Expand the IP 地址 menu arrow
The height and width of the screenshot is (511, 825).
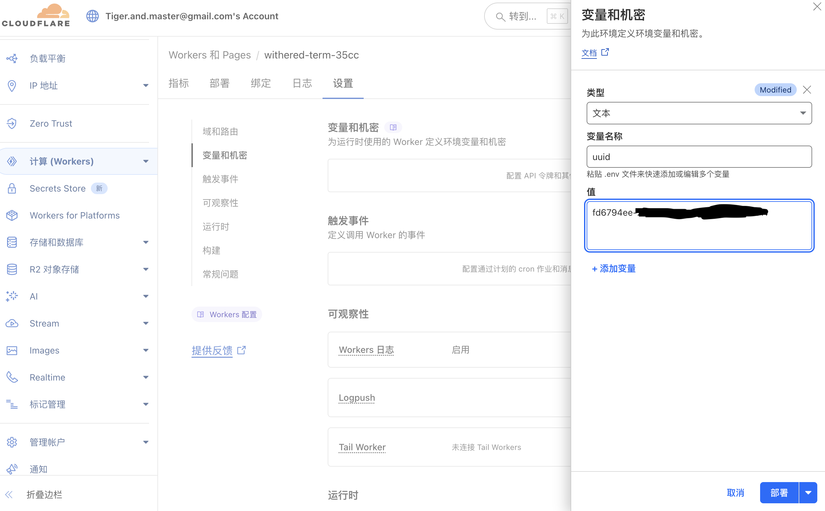[x=146, y=85]
